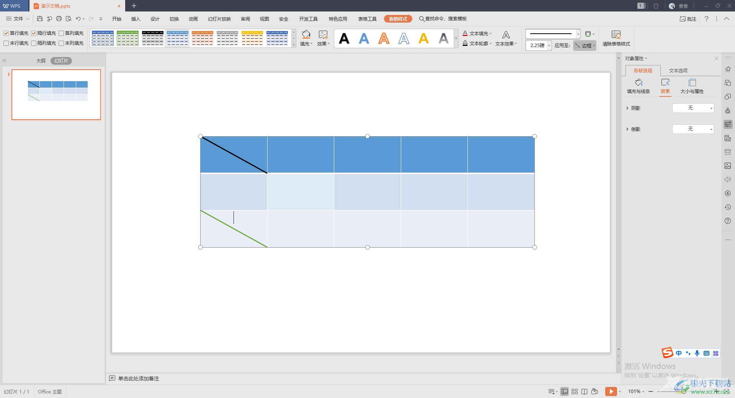
Task: Click the sound speaker icon in right sidebar
Action: click(728, 179)
